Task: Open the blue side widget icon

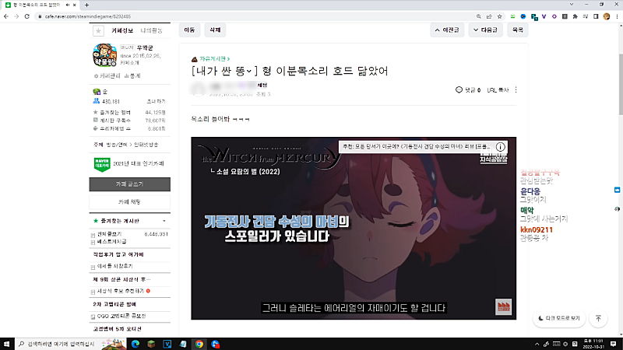Action: [617, 190]
